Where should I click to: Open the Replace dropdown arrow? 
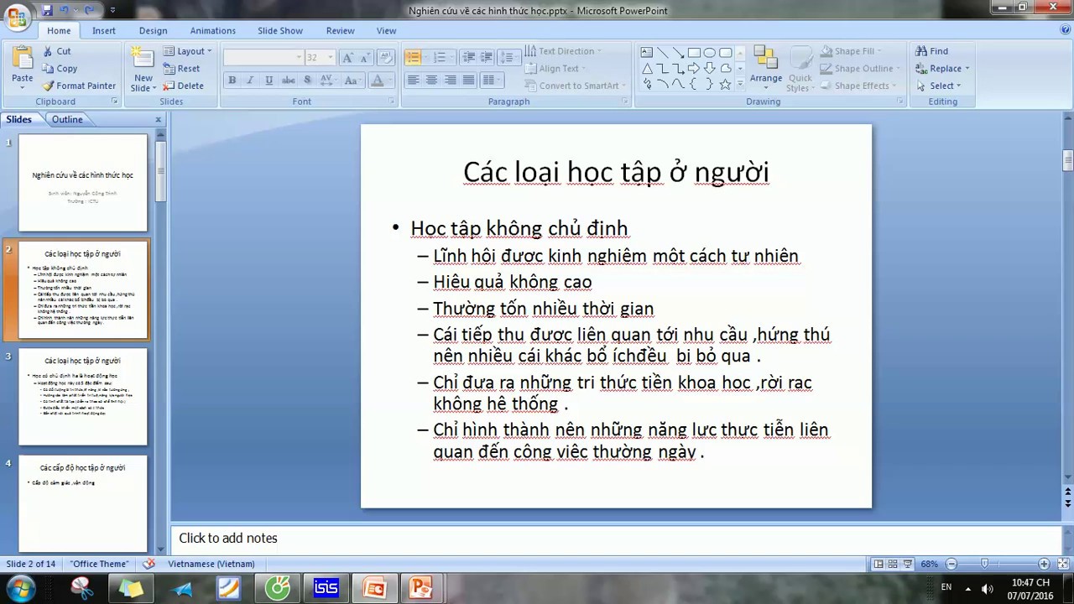pyautogui.click(x=967, y=69)
